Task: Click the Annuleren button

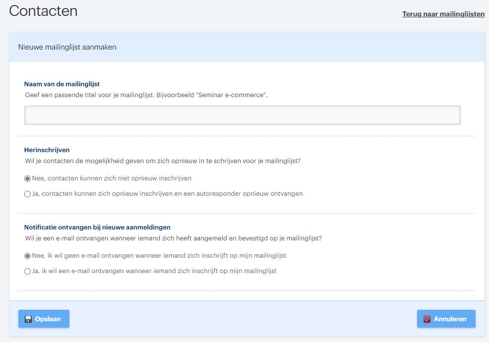Action: click(446, 319)
